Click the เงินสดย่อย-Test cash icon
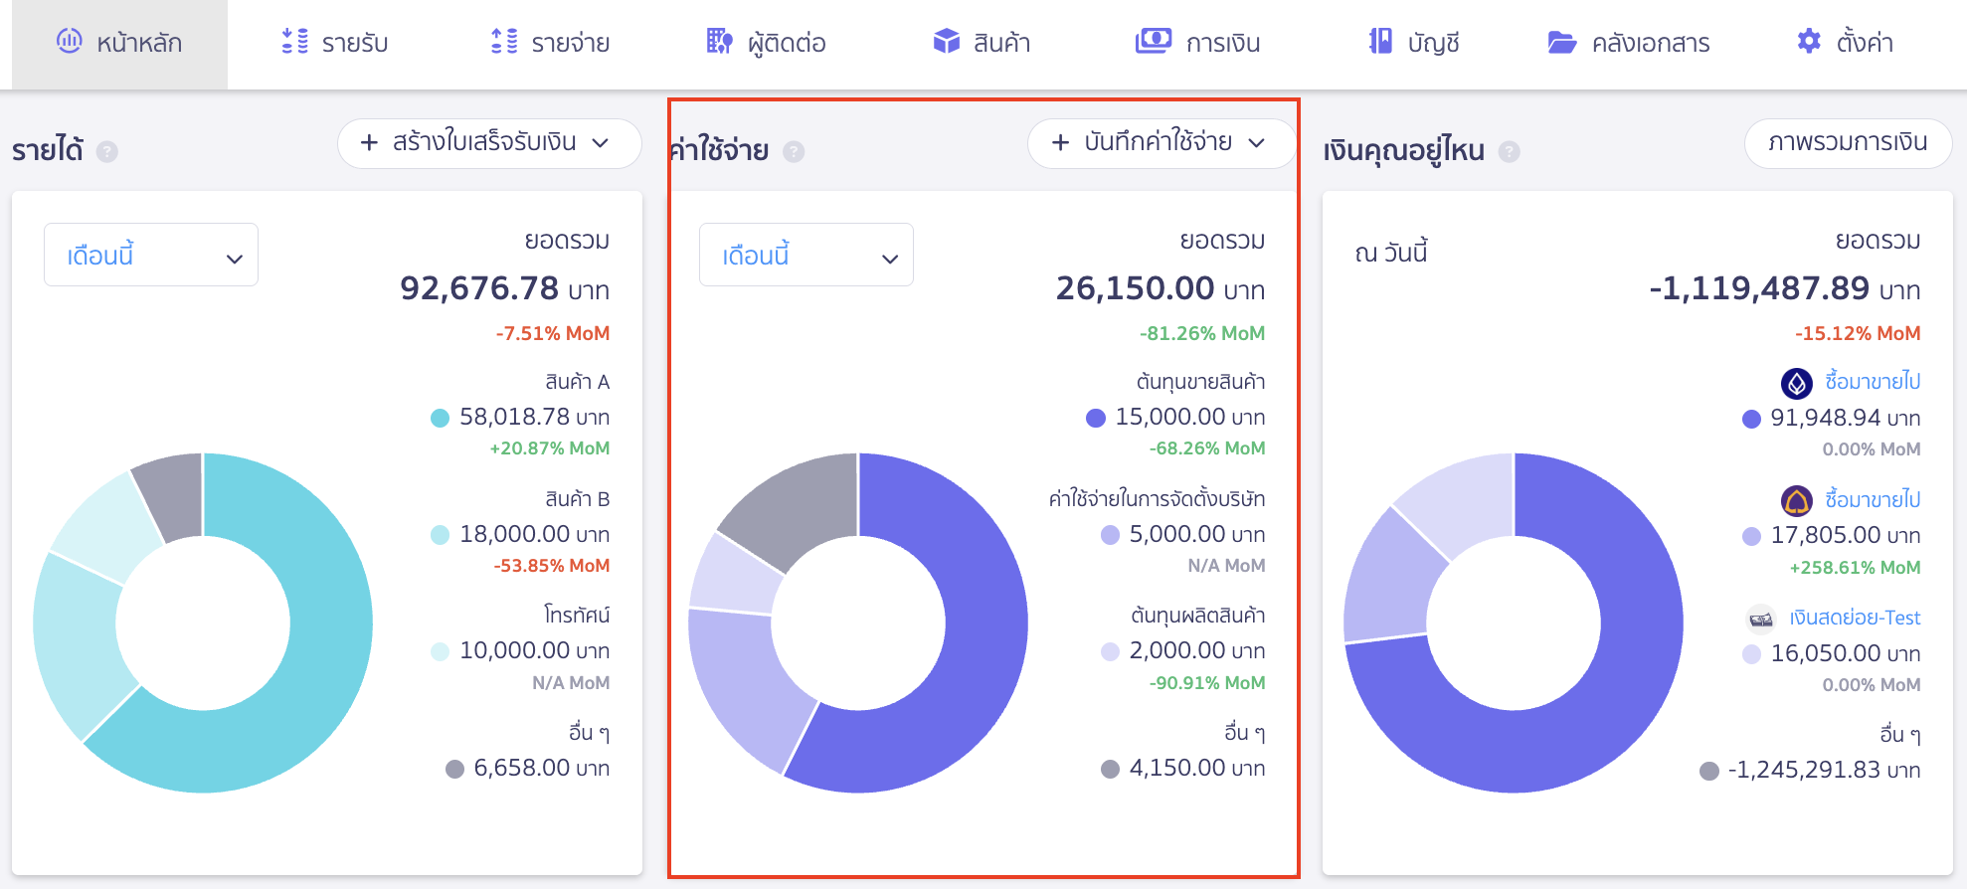Viewport: 1967px width, 889px height. click(x=1761, y=619)
